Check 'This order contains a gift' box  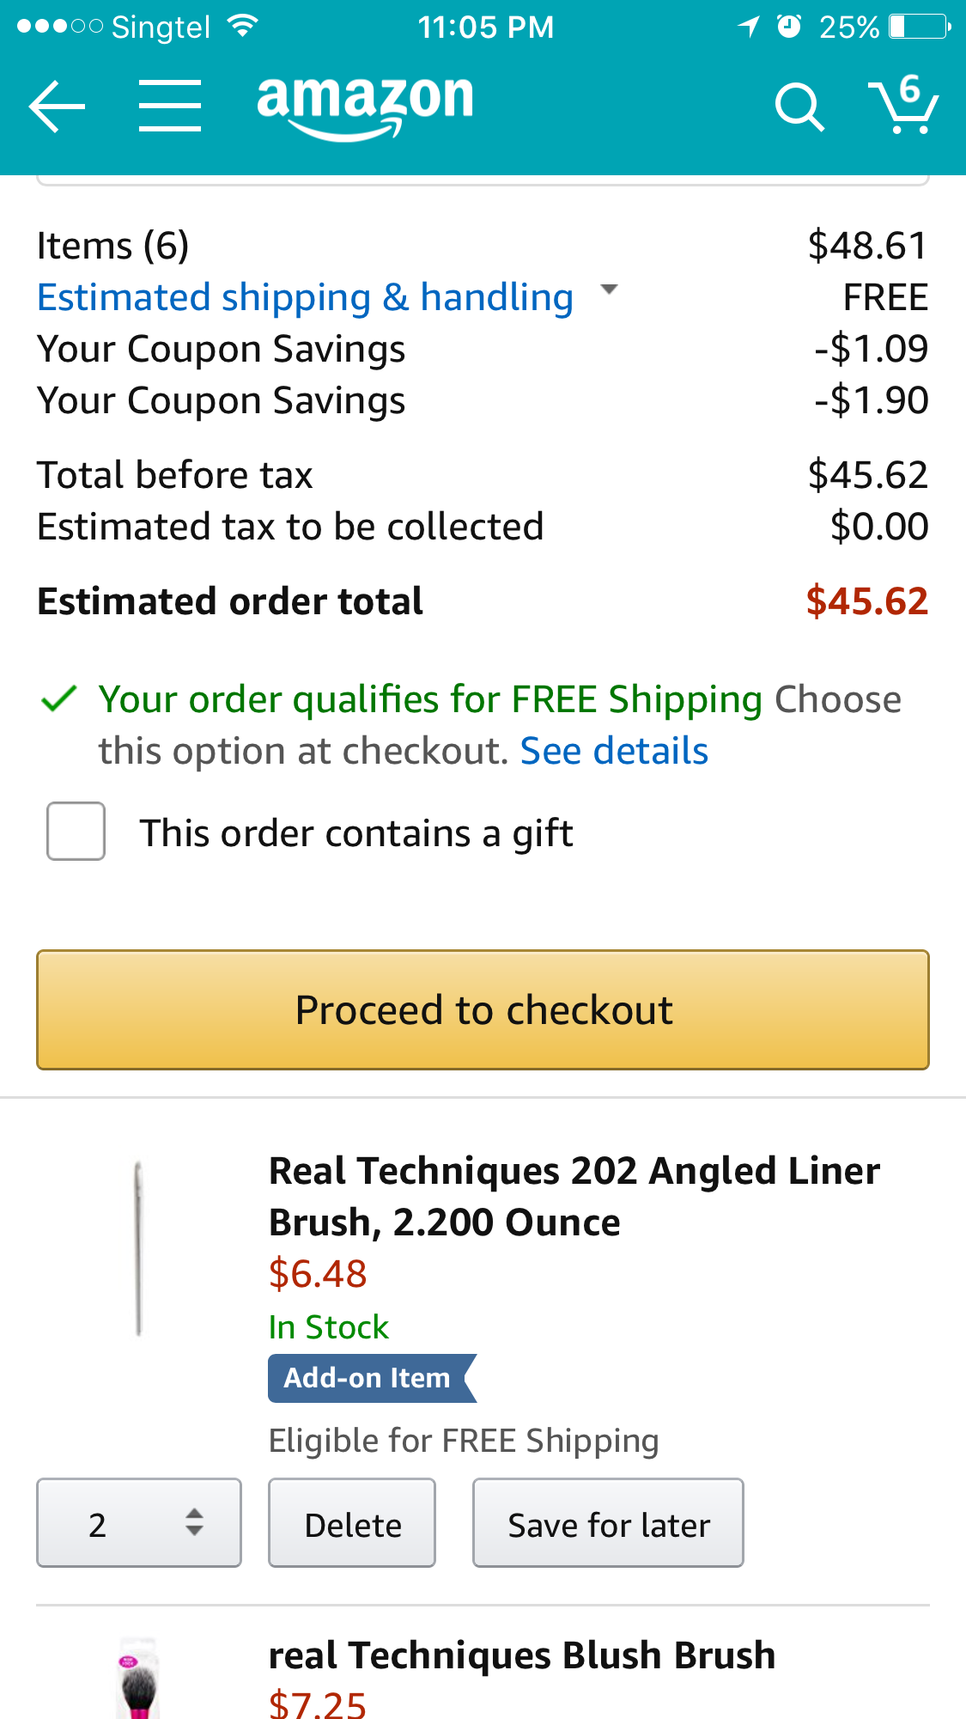[x=76, y=832]
